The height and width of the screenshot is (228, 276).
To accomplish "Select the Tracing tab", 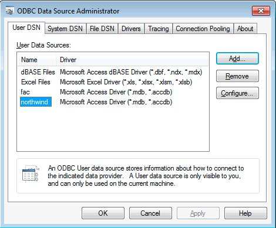I will 159,29.
